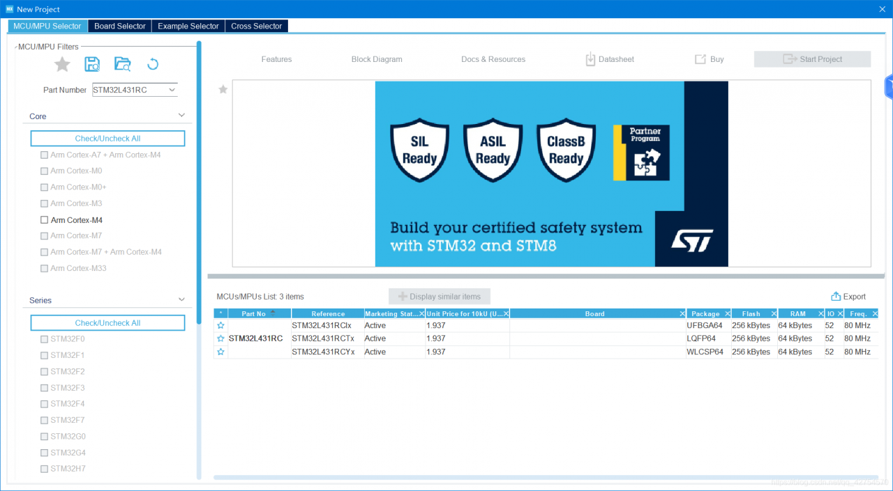
Task: Switch to Example Selector tab
Action: pyautogui.click(x=188, y=26)
